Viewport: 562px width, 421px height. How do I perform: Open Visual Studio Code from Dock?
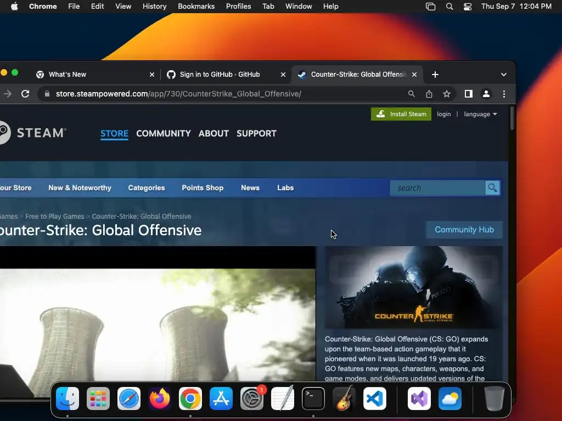pos(375,399)
